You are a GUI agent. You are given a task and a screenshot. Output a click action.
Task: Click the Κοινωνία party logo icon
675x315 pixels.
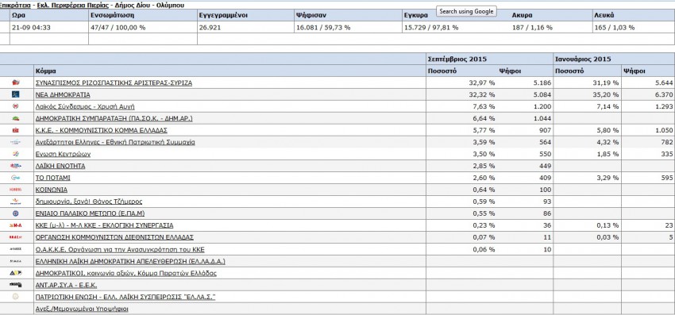(16, 190)
